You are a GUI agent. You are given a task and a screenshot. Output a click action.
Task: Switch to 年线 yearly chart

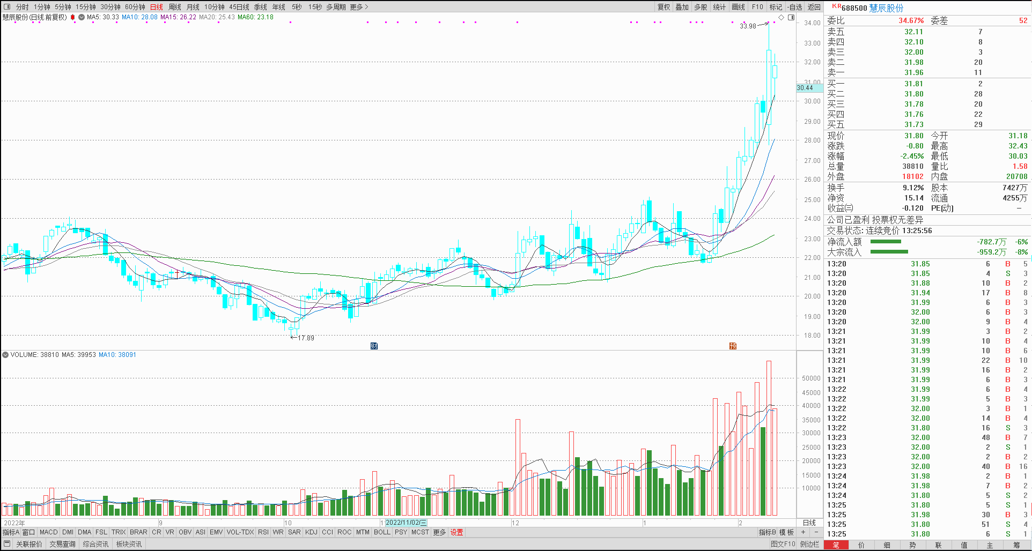tap(279, 7)
